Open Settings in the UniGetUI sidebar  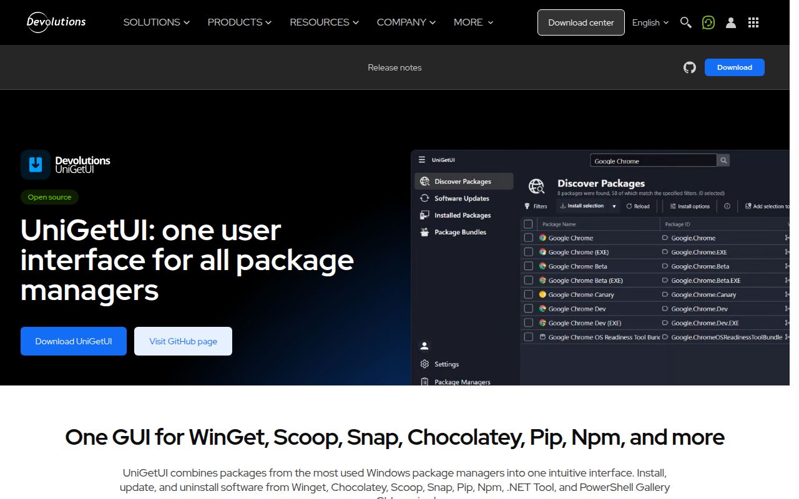464,364
